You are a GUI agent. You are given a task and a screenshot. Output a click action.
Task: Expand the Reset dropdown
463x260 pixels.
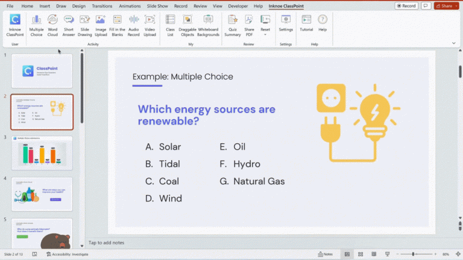pos(265,35)
